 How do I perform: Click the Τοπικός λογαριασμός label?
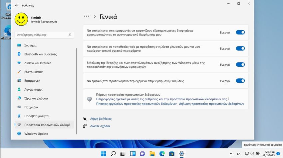tap(44, 22)
